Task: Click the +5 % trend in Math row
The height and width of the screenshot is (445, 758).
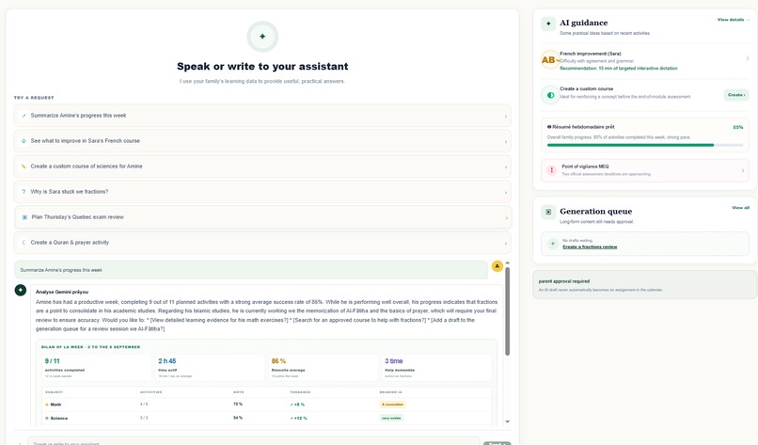Action: (x=297, y=405)
